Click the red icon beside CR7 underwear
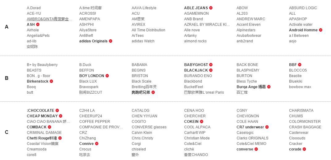The height and width of the screenshot is (160, 331). click(267, 127)
